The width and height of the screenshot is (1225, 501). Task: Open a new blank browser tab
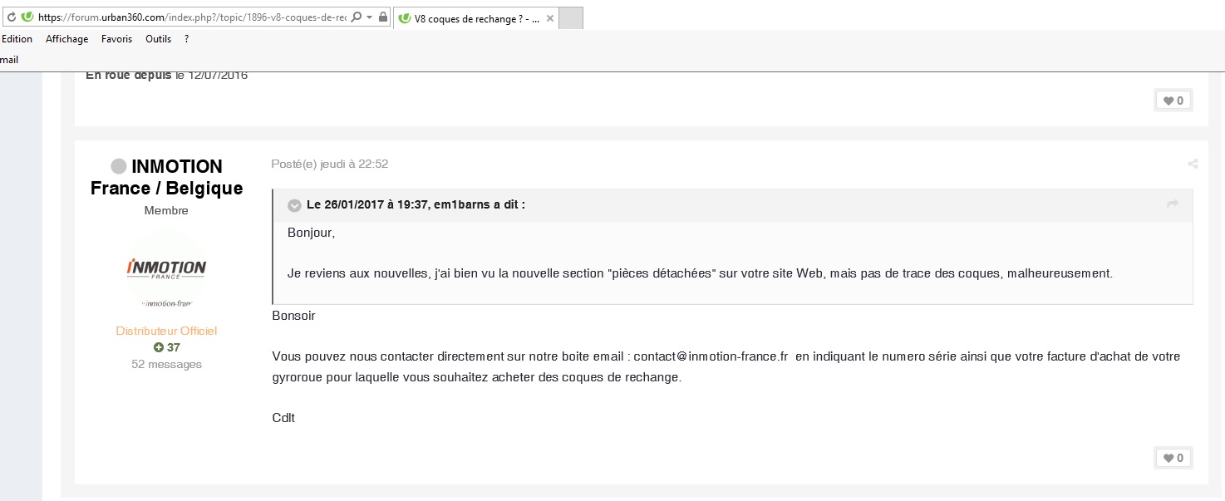pyautogui.click(x=571, y=18)
